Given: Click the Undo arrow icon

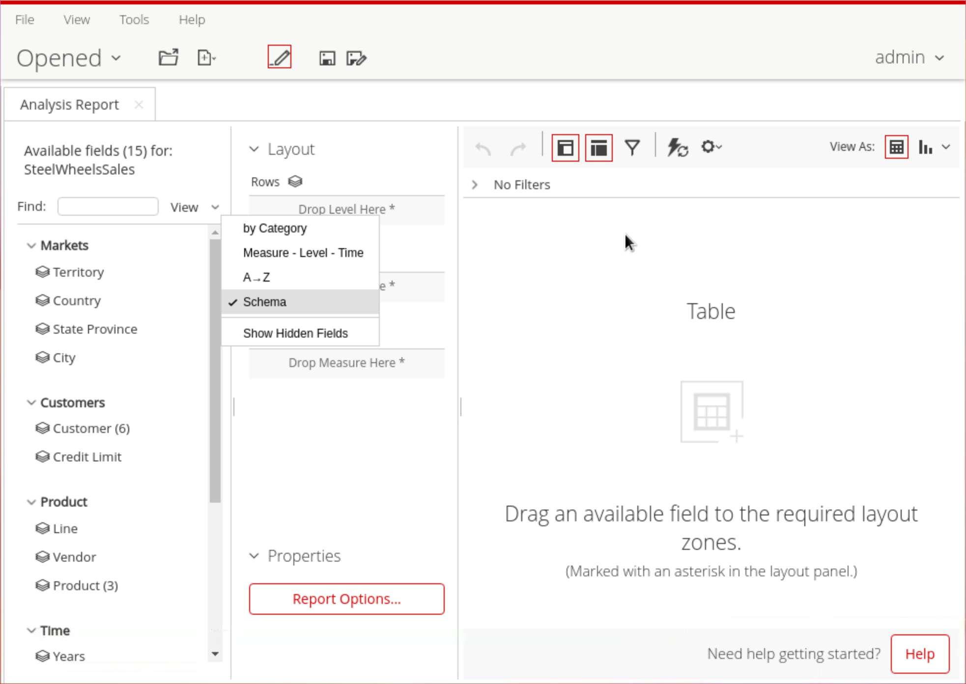Looking at the screenshot, I should (483, 147).
